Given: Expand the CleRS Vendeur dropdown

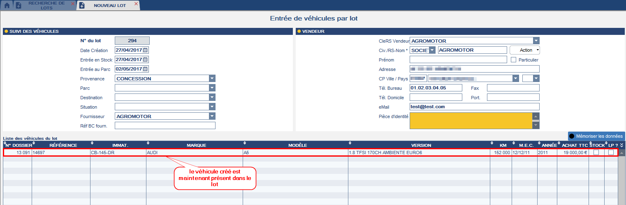Looking at the screenshot, I should (x=536, y=41).
